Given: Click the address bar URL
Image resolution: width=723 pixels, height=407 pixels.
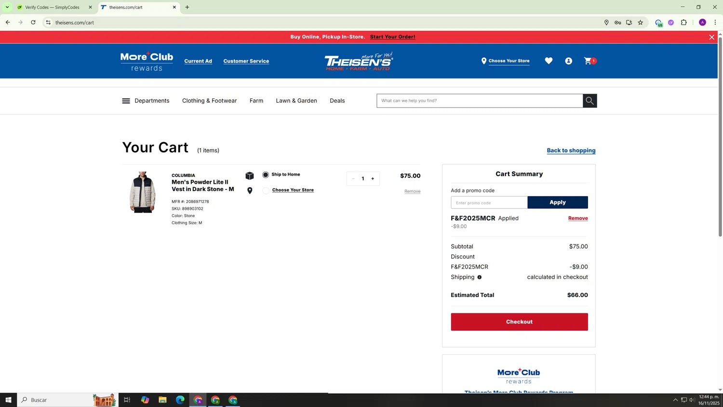Looking at the screenshot, I should (75, 23).
